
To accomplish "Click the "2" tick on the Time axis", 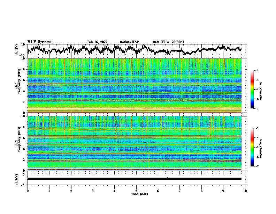I will tap(71, 191).
